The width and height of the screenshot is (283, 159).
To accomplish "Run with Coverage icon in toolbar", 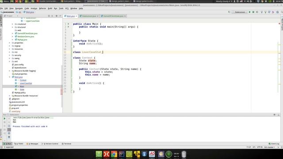I will [257, 12].
